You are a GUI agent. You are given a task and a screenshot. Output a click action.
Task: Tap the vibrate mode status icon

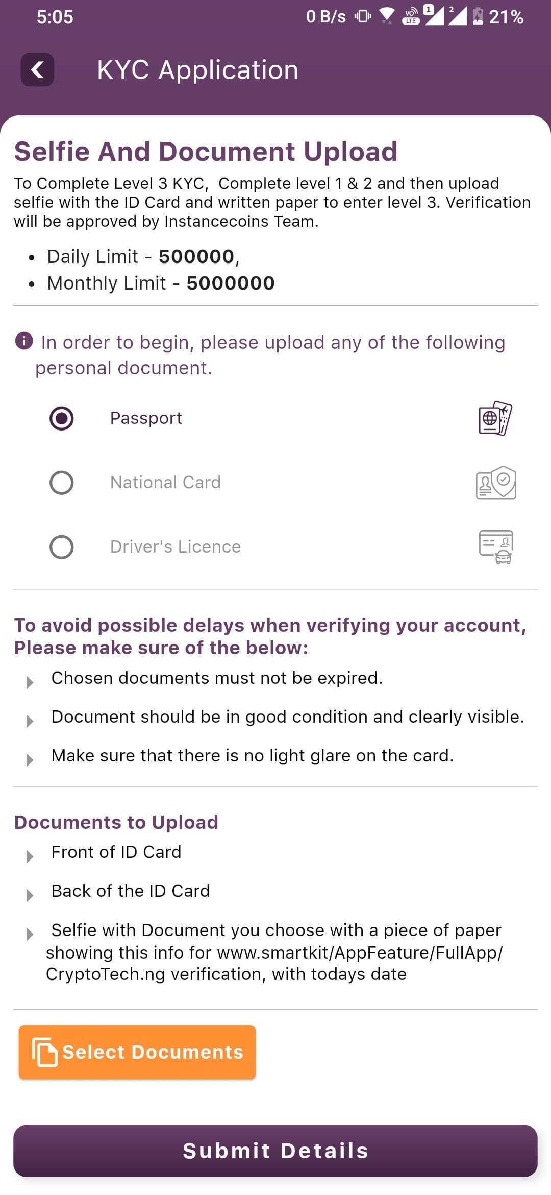(363, 16)
